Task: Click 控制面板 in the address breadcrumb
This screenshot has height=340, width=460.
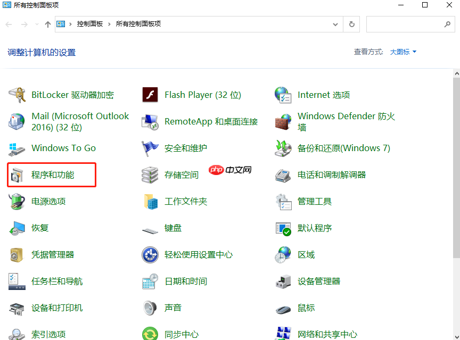Action: [x=90, y=24]
